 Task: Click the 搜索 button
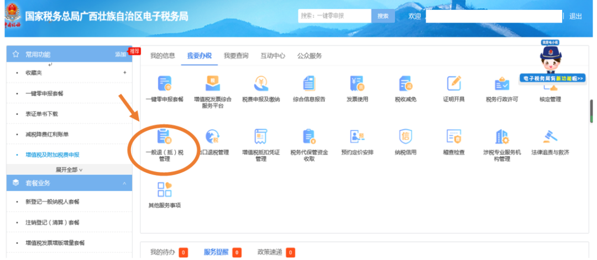pyautogui.click(x=383, y=16)
